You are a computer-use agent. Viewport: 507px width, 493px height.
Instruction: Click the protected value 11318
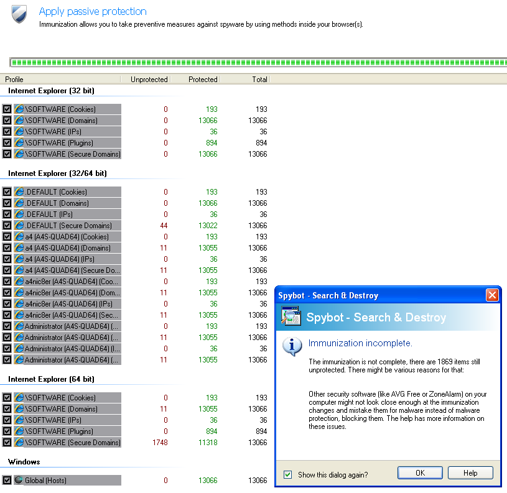[208, 442]
